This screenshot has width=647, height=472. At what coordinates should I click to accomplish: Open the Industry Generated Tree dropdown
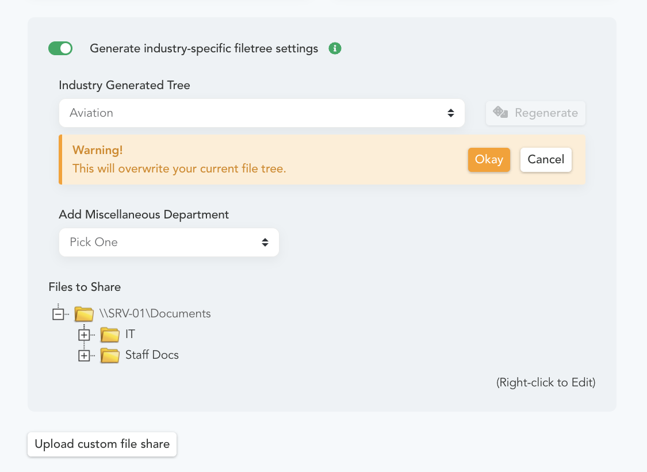click(x=262, y=113)
